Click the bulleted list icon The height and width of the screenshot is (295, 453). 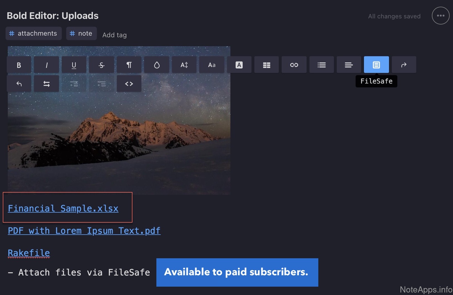322,65
